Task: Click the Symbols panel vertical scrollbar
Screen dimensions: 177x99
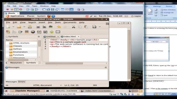Action: tap(39, 43)
